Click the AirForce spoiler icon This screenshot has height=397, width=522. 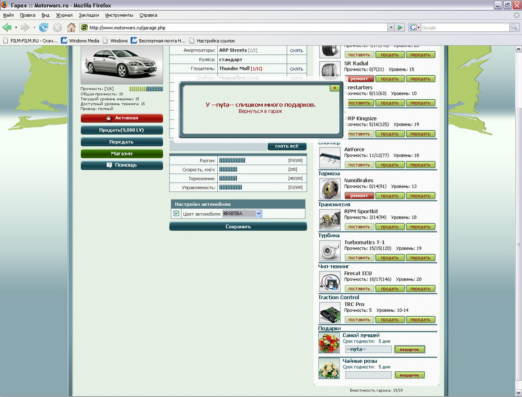pos(329,158)
